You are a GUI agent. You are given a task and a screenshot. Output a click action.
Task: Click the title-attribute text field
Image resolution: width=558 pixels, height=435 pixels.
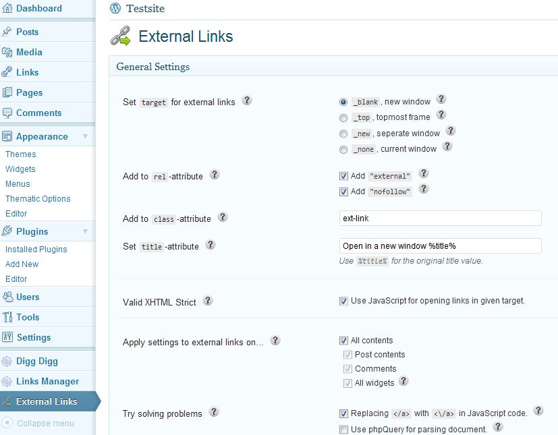440,245
